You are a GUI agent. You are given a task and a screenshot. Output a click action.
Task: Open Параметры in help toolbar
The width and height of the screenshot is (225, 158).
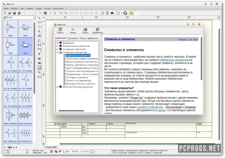[98, 31]
